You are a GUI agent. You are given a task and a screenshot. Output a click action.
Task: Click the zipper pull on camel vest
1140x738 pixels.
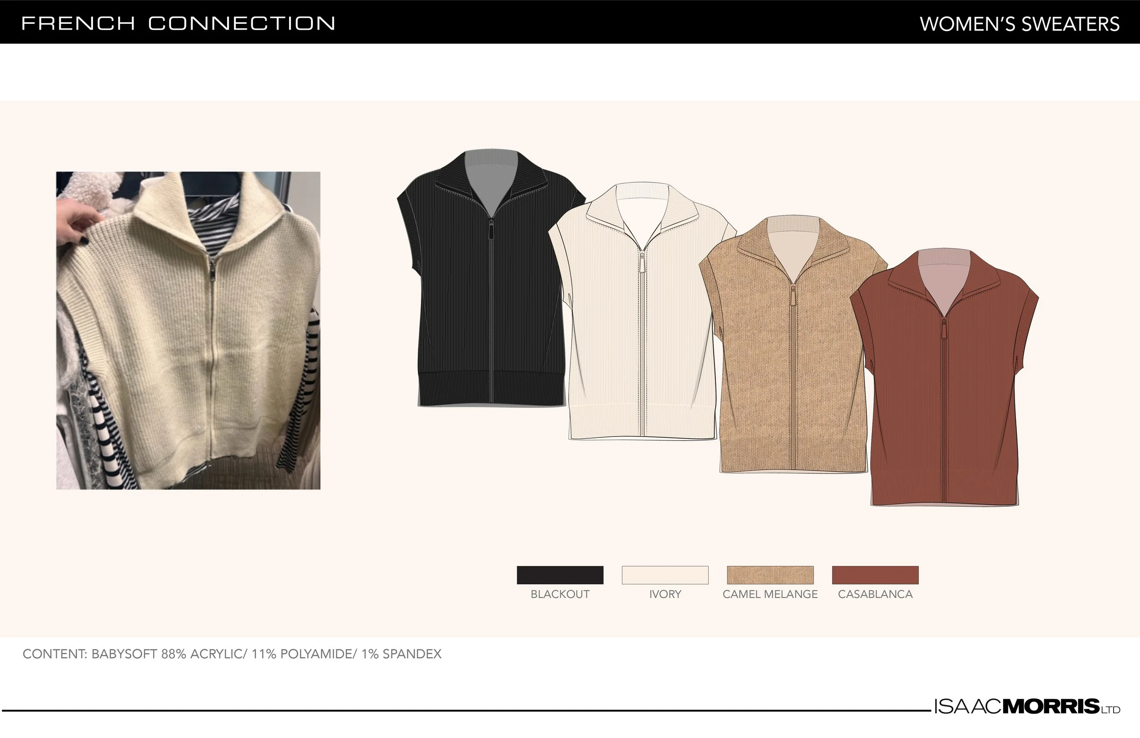793,295
